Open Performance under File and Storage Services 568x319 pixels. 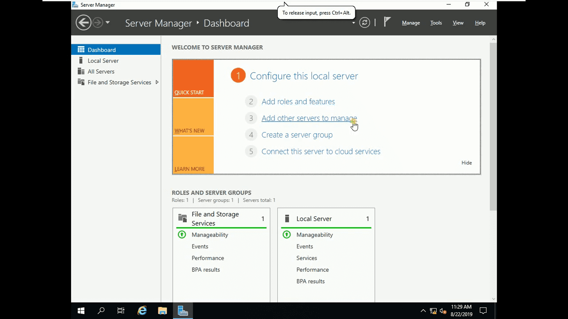(208, 258)
